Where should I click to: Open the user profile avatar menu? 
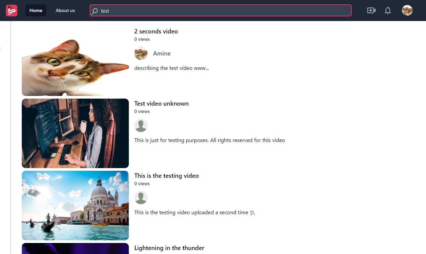pyautogui.click(x=407, y=10)
